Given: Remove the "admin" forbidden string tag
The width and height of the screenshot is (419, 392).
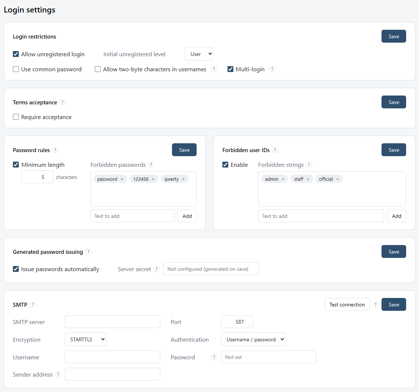Looking at the screenshot, I should click(283, 179).
